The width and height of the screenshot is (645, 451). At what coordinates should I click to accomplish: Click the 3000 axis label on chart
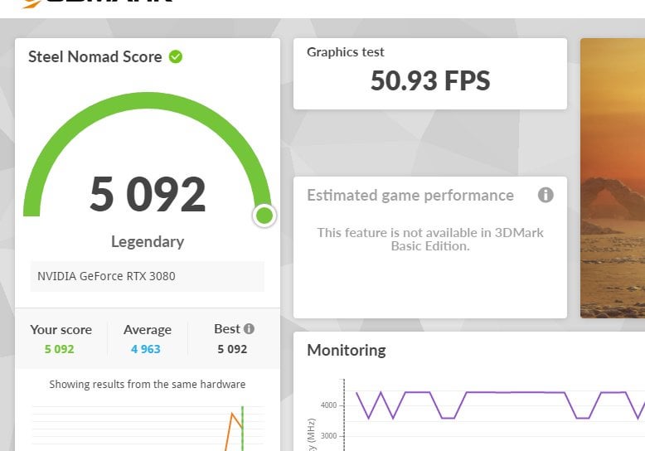(328, 436)
